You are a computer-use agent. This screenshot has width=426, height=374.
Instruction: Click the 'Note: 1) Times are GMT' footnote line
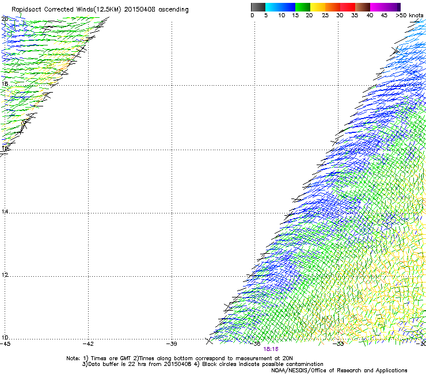tap(180, 358)
